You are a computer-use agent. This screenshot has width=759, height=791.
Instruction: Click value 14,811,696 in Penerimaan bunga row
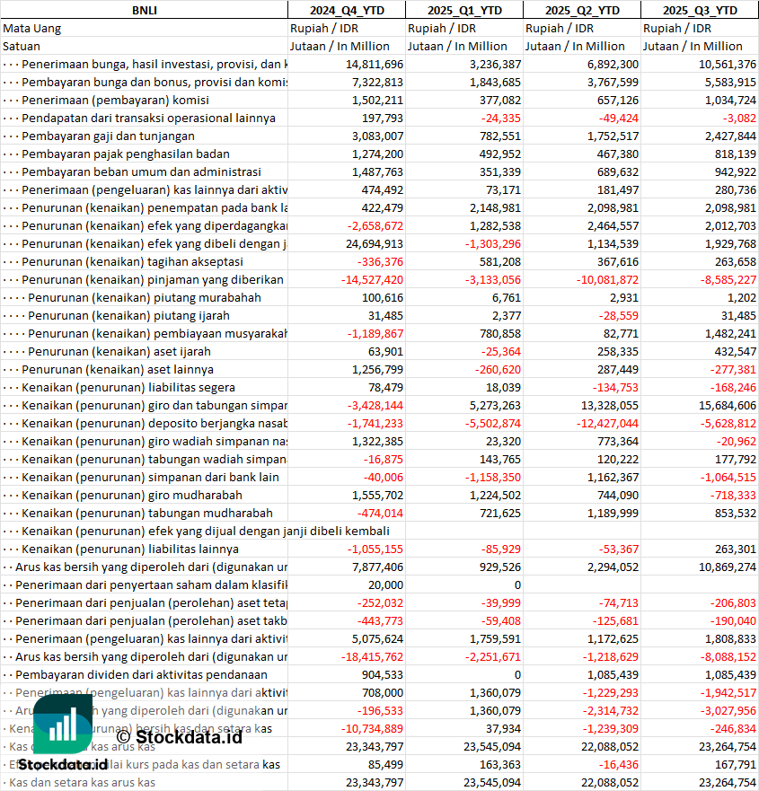pos(375,65)
